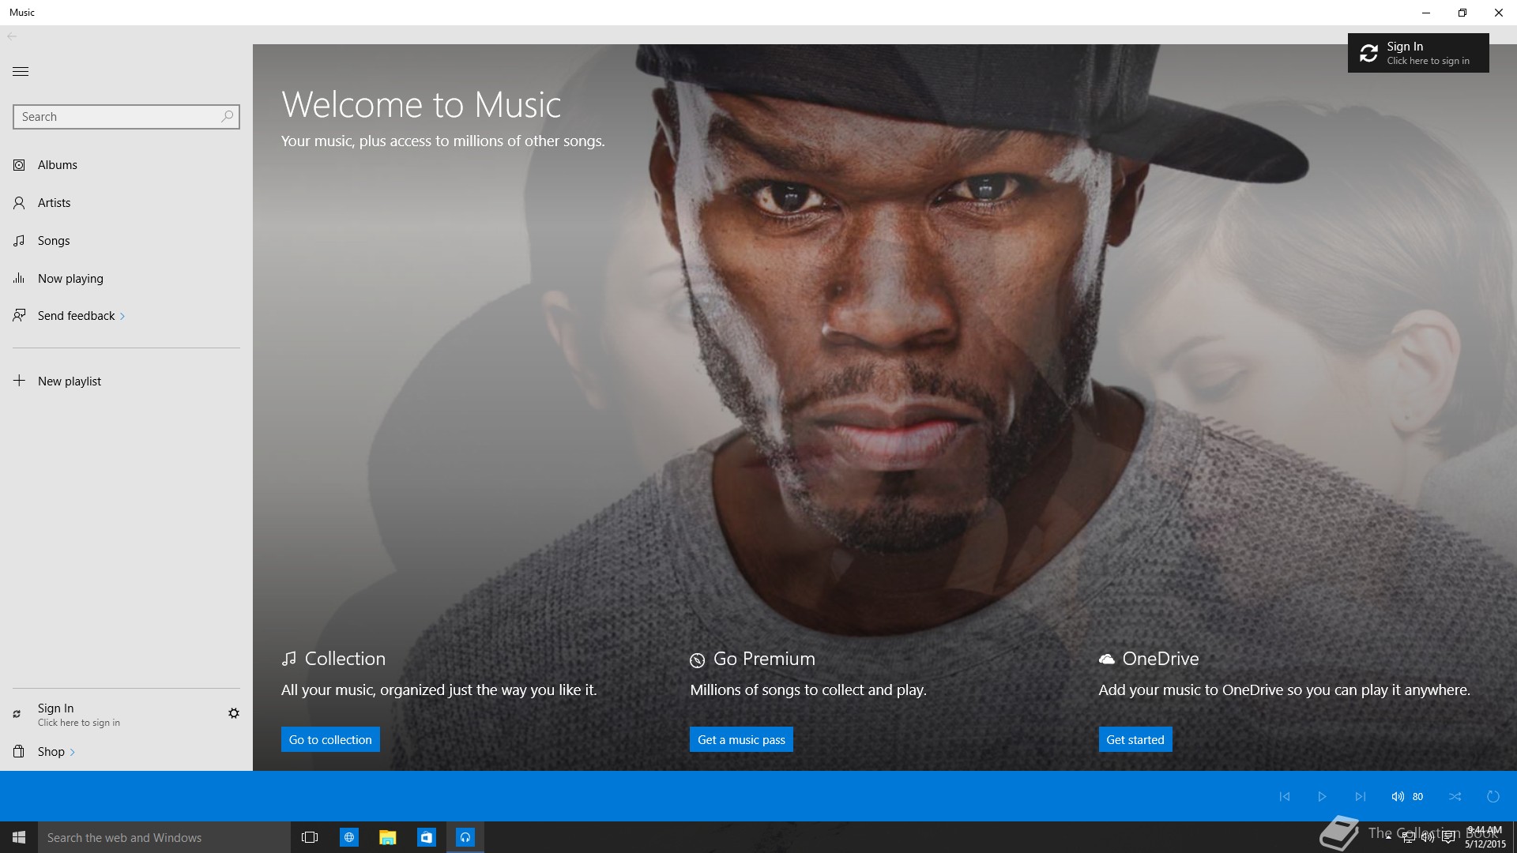This screenshot has height=853, width=1517.
Task: Click Sign In in the sidebar
Action: click(x=79, y=715)
